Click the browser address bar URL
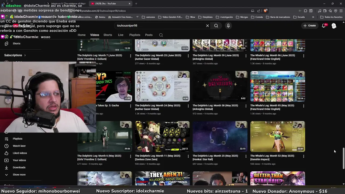Viewport: 345px width, 194px height. pyautogui.click(x=103, y=11)
